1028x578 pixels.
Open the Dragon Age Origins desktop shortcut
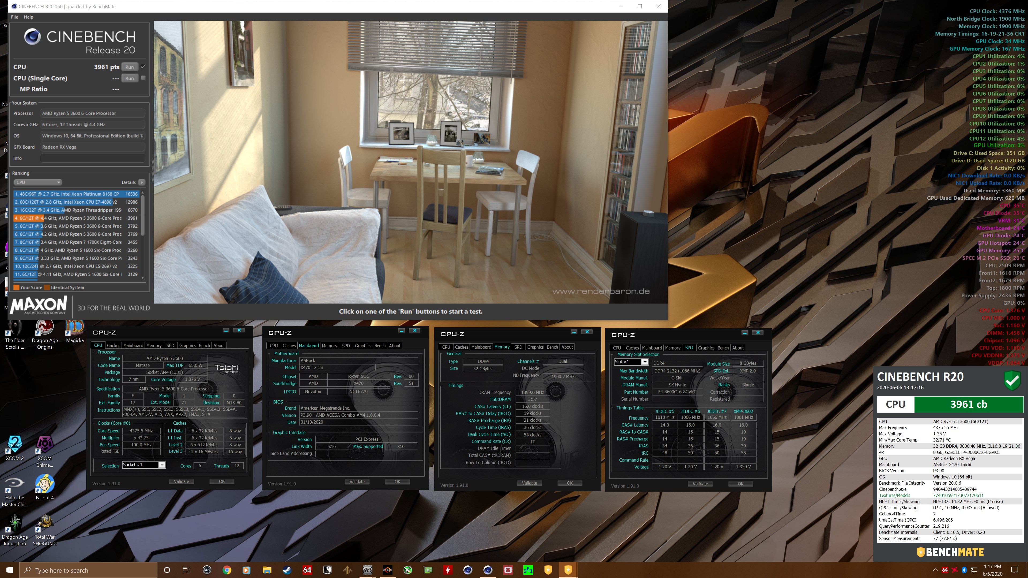(45, 334)
